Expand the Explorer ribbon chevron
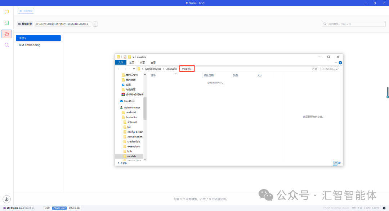 (x=336, y=63)
